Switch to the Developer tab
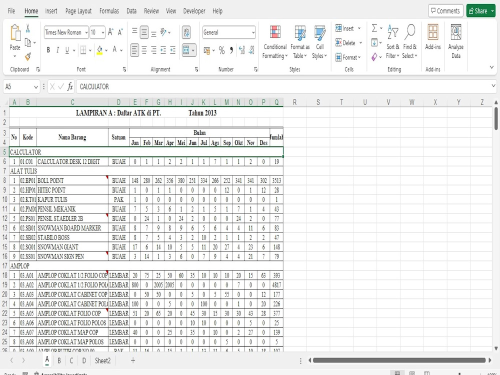The height and width of the screenshot is (375, 500). (194, 11)
